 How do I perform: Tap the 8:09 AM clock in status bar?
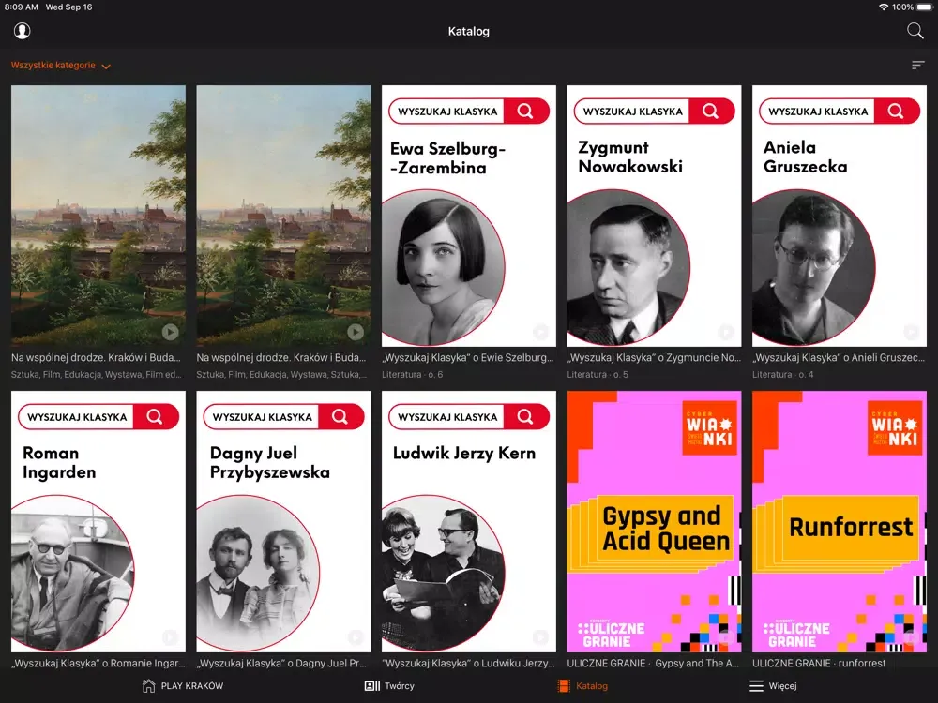21,7
